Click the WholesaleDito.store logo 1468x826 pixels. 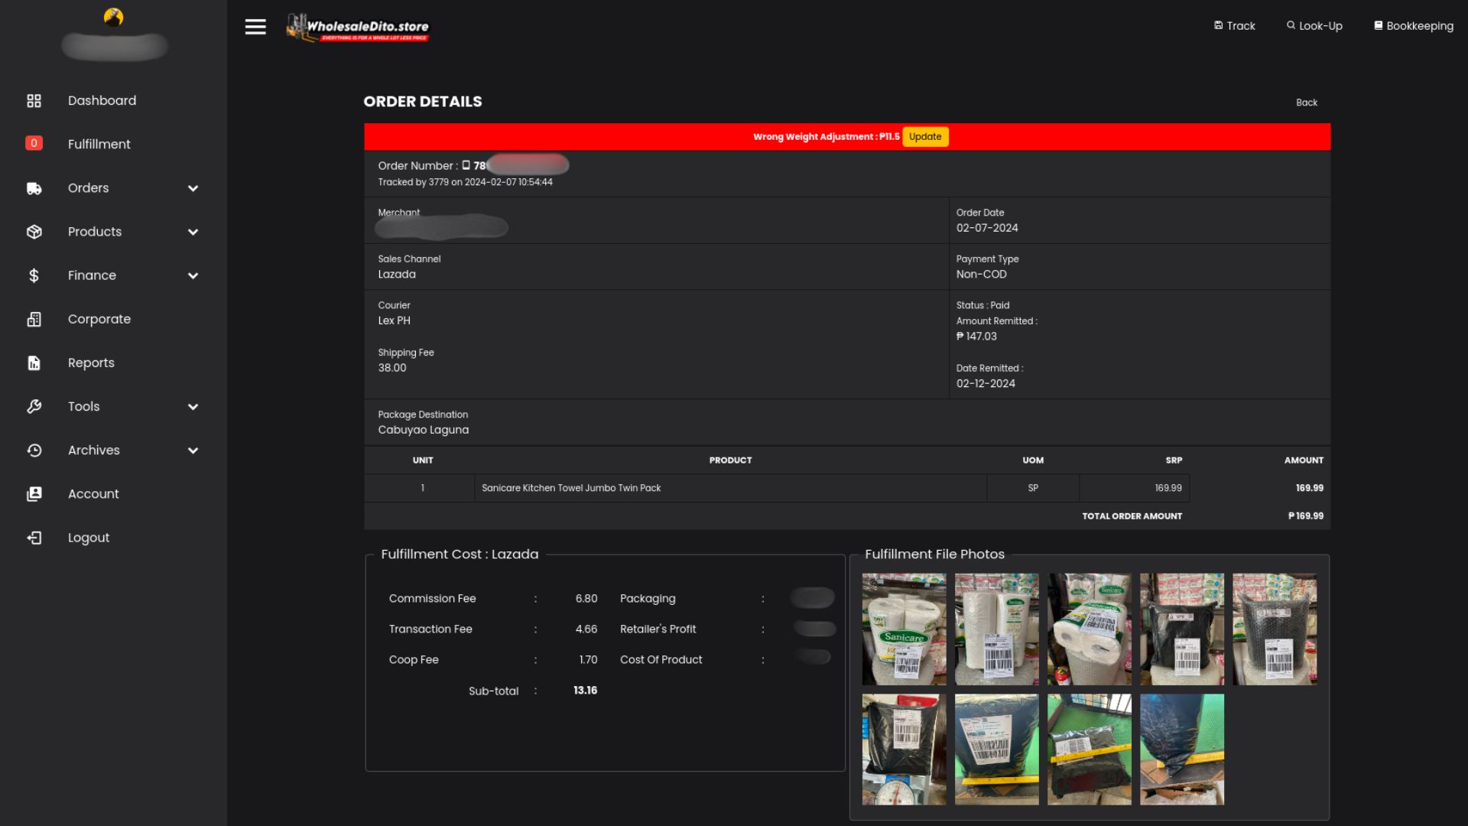[357, 27]
